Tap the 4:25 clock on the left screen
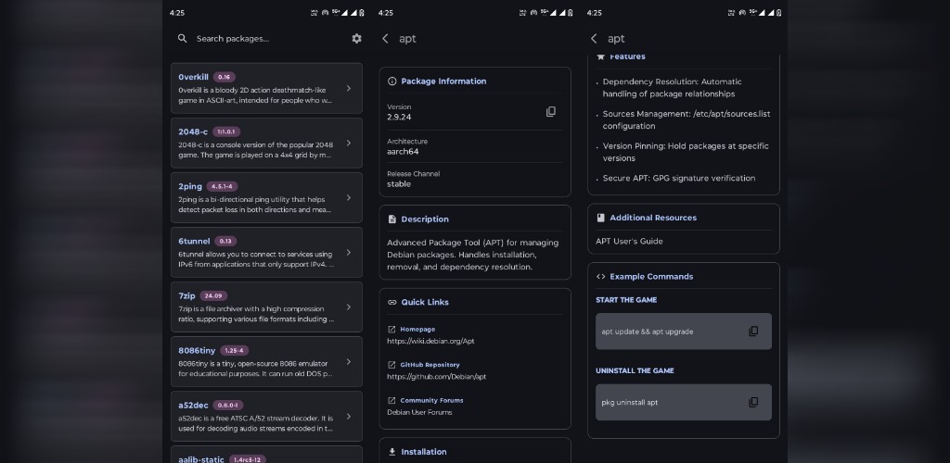Image resolution: width=950 pixels, height=463 pixels. pos(177,13)
